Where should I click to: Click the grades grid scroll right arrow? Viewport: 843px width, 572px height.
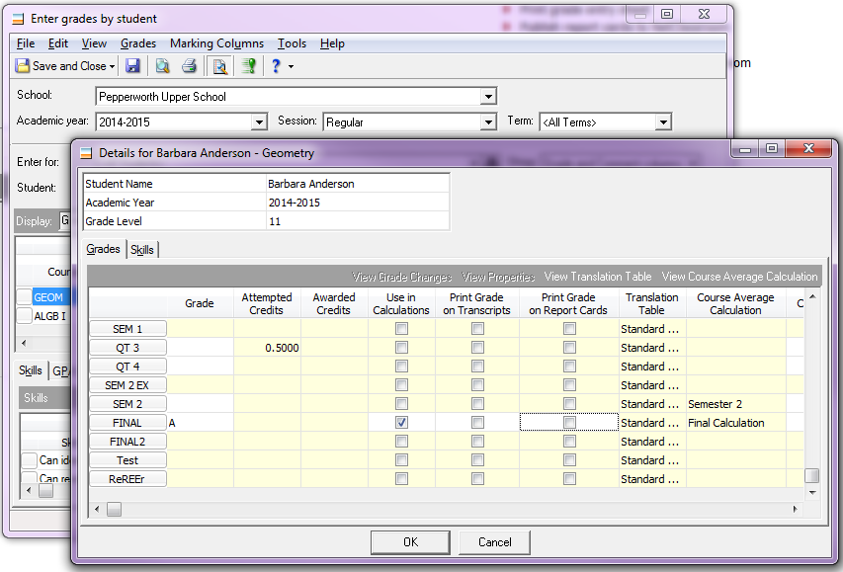click(796, 509)
